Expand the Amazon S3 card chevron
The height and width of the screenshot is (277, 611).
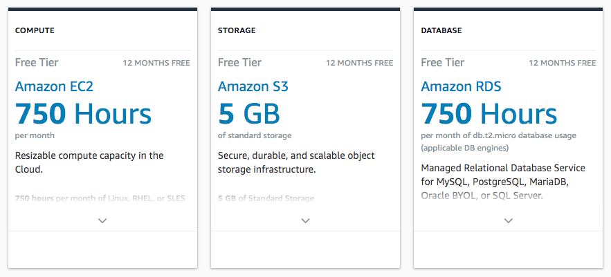pyautogui.click(x=306, y=220)
